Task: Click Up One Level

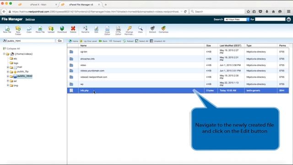Action: coord(88,41)
